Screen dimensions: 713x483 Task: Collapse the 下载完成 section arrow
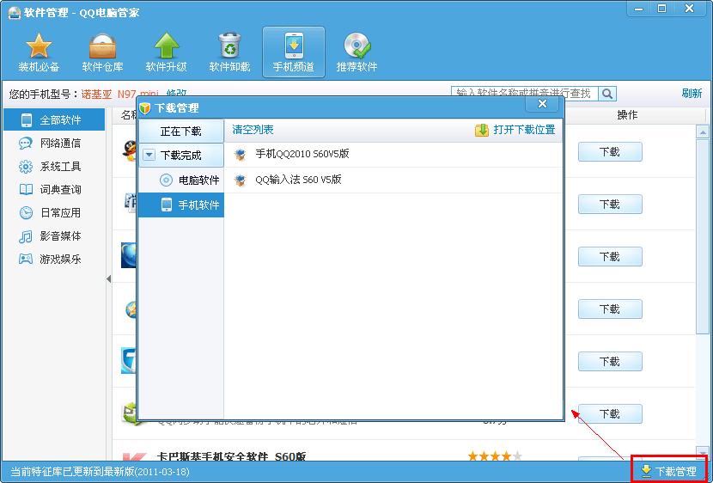click(x=149, y=155)
